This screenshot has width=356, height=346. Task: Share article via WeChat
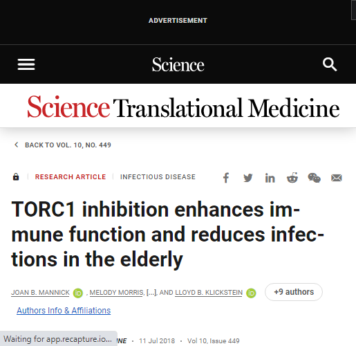[314, 178]
